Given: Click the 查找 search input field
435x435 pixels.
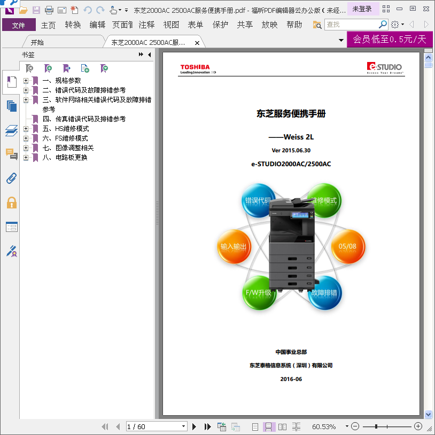Looking at the screenshot, I should [351, 25].
